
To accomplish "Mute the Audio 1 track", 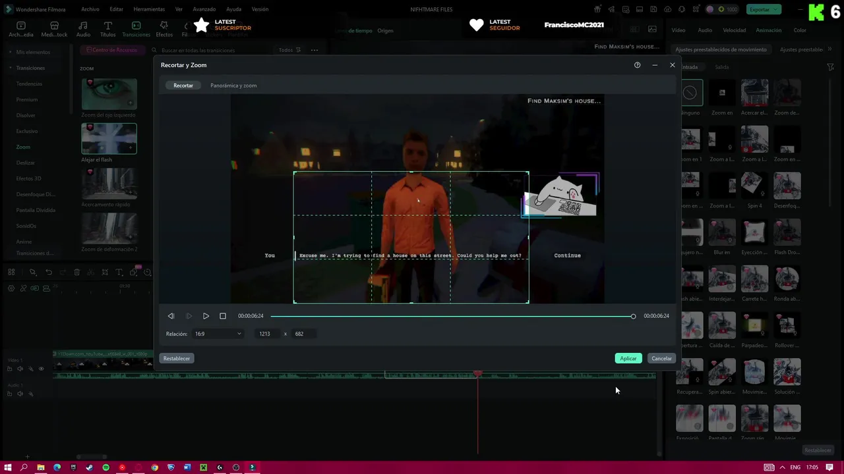I will (20, 394).
